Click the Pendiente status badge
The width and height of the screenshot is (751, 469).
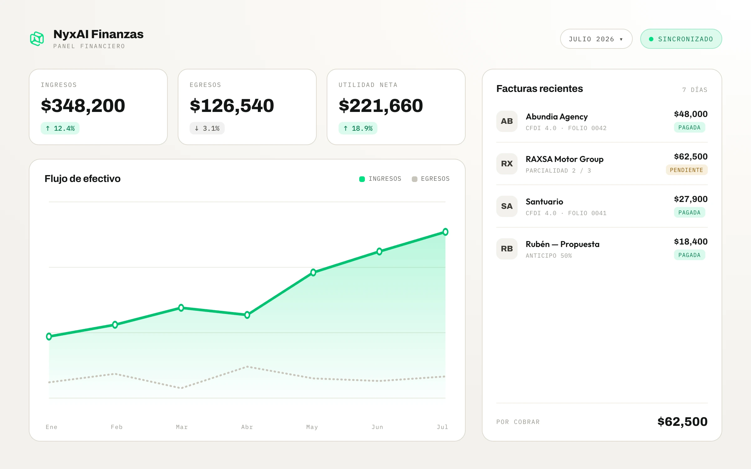point(687,170)
